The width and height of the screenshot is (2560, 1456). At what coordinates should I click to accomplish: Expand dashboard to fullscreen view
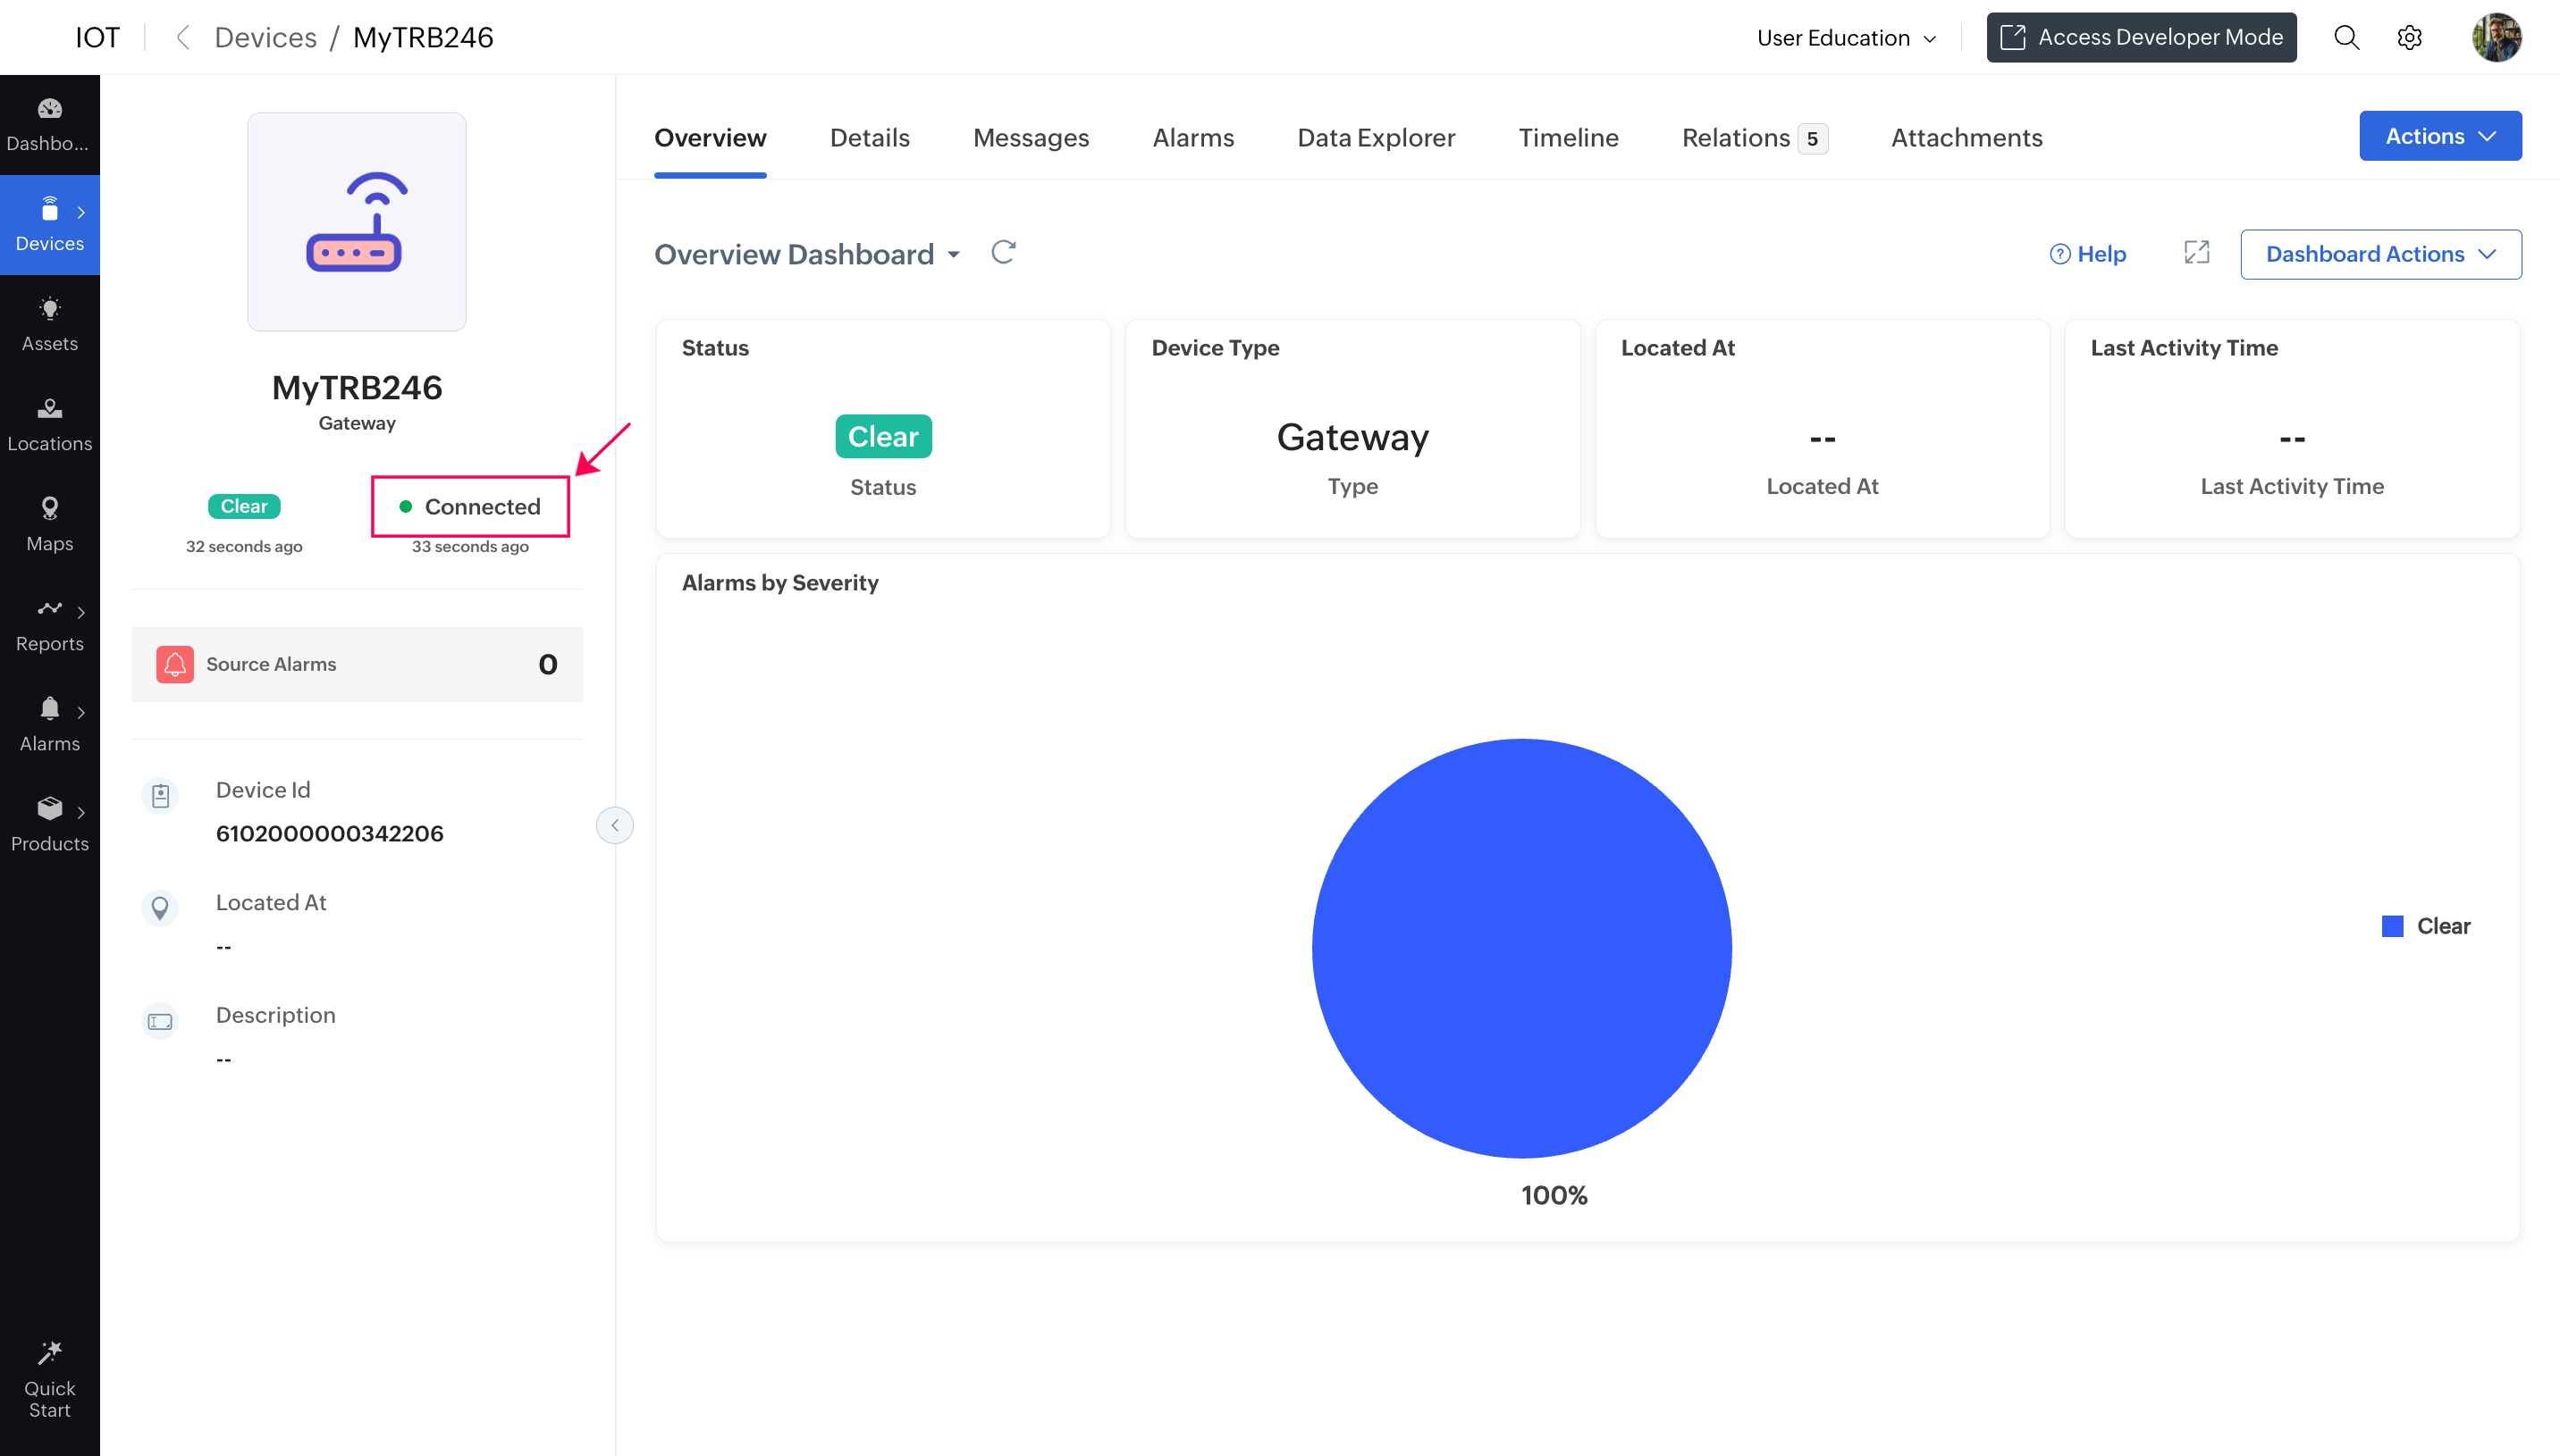click(2196, 253)
